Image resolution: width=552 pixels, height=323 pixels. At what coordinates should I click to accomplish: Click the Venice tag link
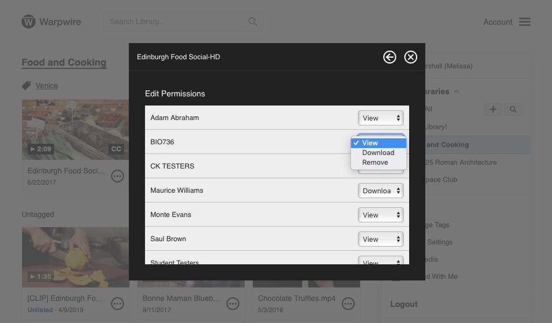(47, 86)
